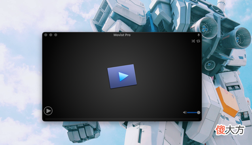Maximize the Movist Pro window
The width and height of the screenshot is (252, 145).
point(56,35)
